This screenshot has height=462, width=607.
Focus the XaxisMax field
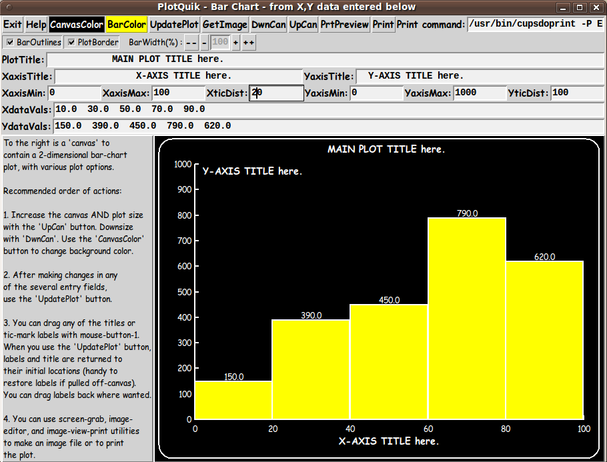click(x=179, y=93)
